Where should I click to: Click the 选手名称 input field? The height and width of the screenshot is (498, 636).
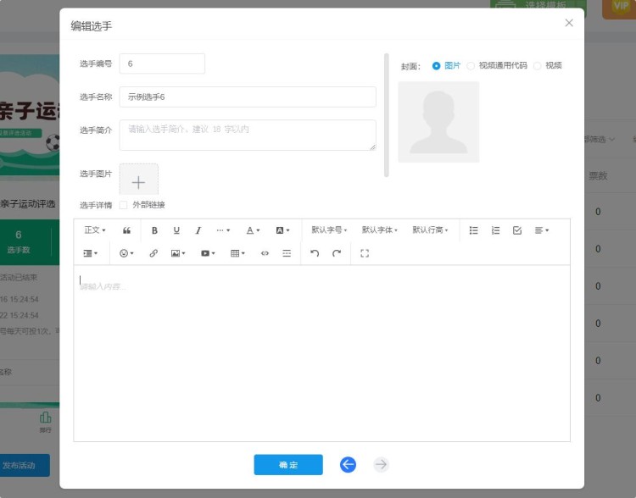[x=248, y=97]
